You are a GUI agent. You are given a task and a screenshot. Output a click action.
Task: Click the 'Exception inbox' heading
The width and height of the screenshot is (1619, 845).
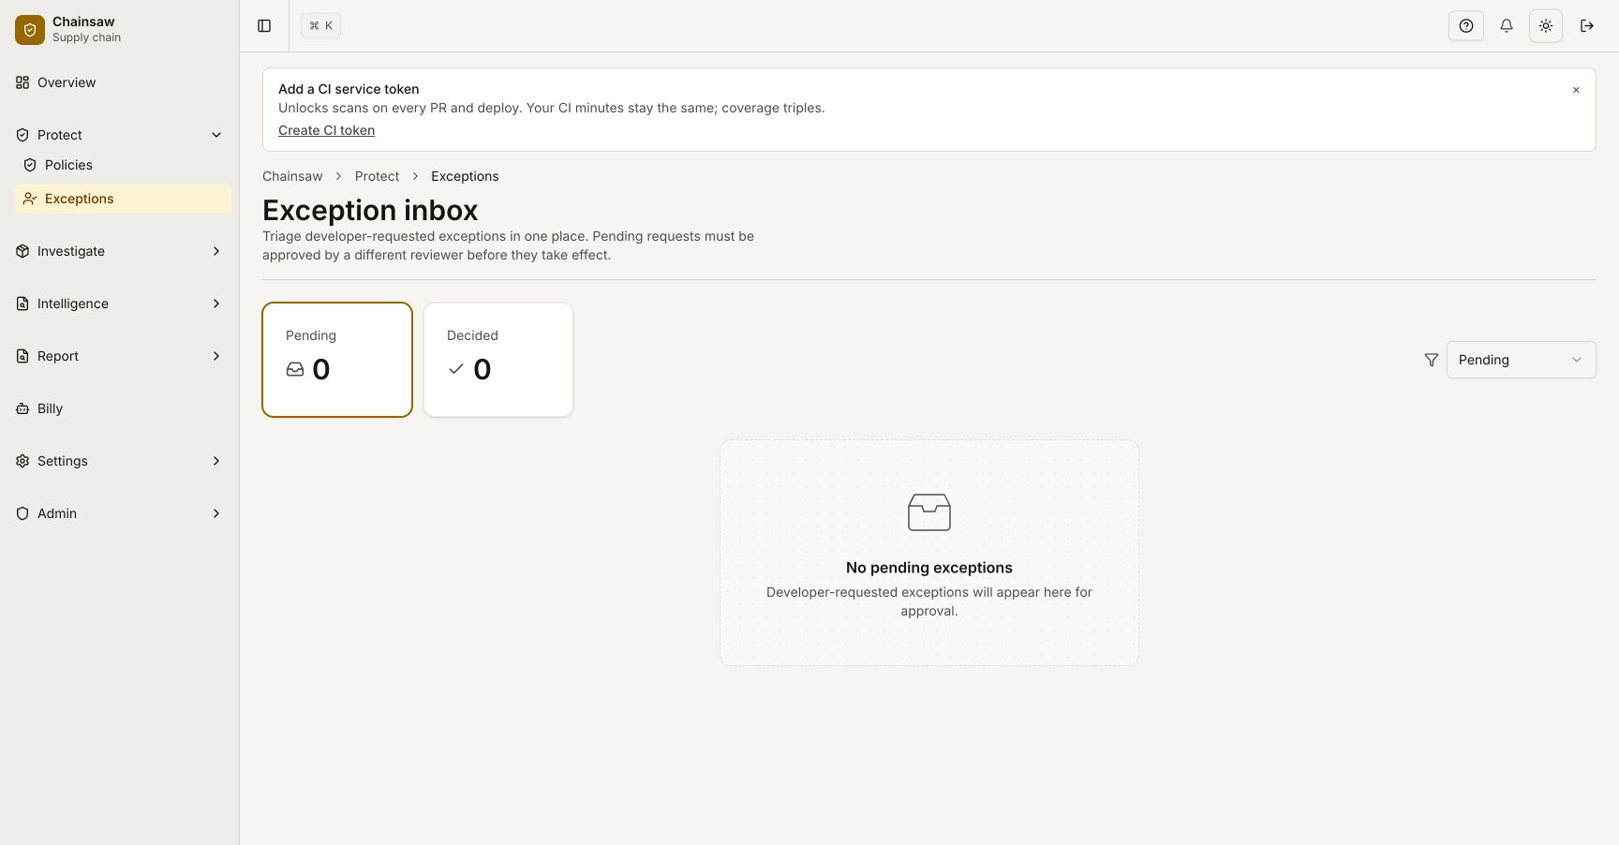pyautogui.click(x=370, y=210)
